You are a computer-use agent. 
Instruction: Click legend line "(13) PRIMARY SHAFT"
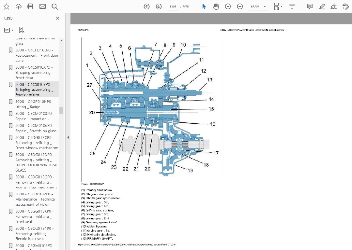tap(97, 239)
